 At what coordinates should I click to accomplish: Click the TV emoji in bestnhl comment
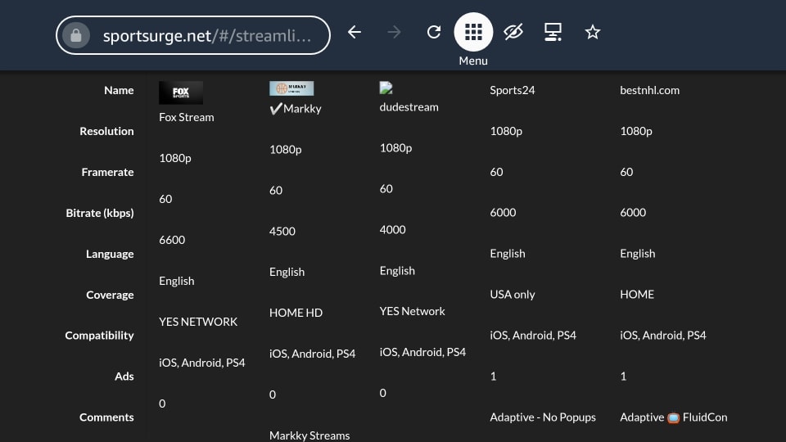point(673,417)
